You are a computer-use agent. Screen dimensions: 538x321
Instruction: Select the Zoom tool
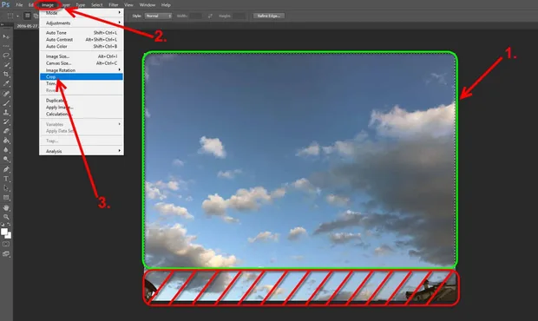[x=6, y=217]
